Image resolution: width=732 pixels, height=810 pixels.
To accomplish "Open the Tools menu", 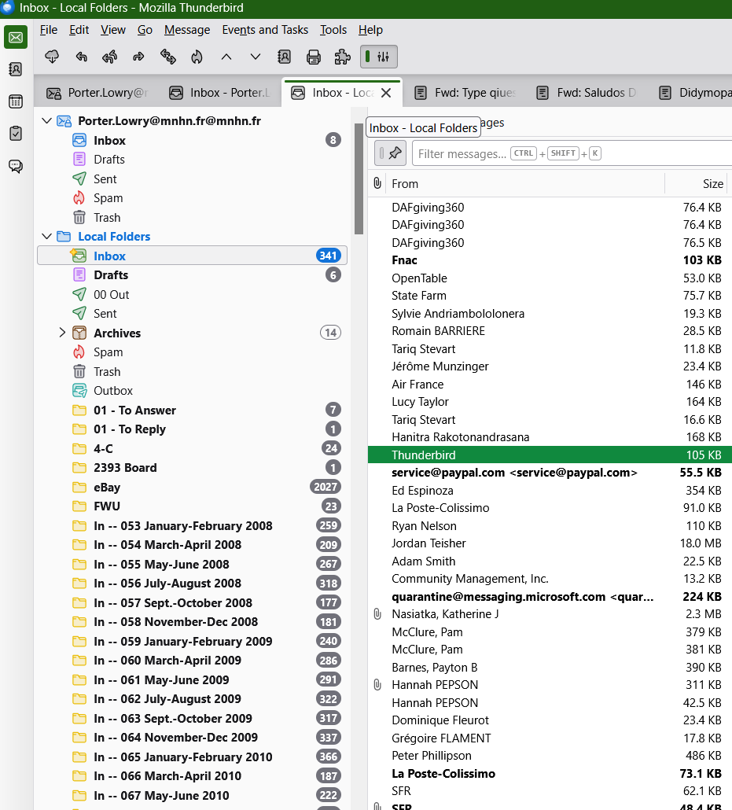I will point(333,30).
